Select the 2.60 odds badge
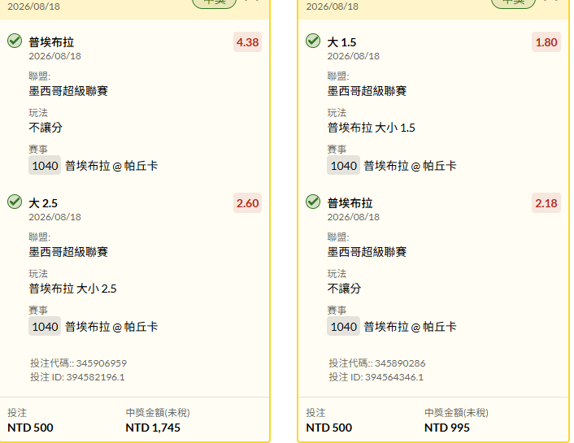This screenshot has width=574, height=443. coord(247,203)
